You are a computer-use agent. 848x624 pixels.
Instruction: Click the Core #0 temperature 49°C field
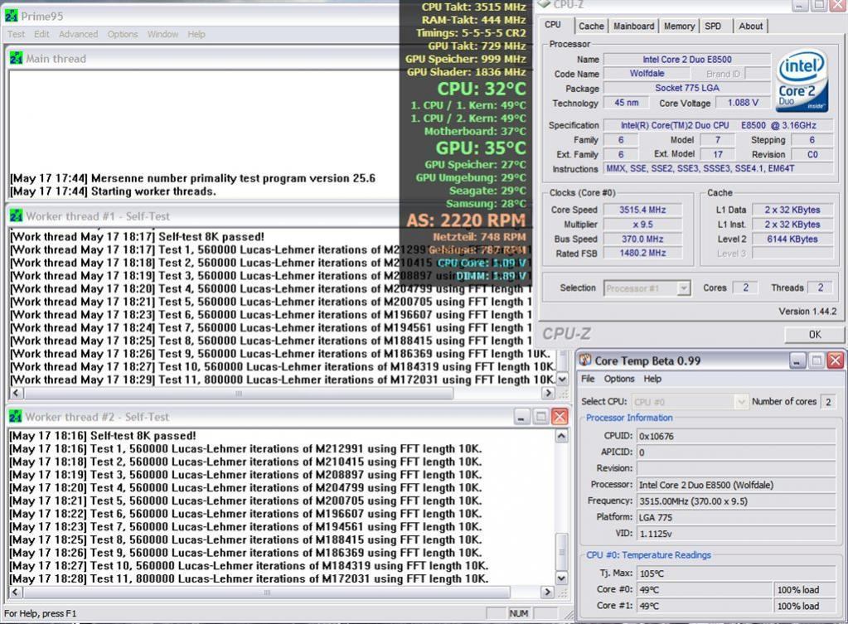704,590
